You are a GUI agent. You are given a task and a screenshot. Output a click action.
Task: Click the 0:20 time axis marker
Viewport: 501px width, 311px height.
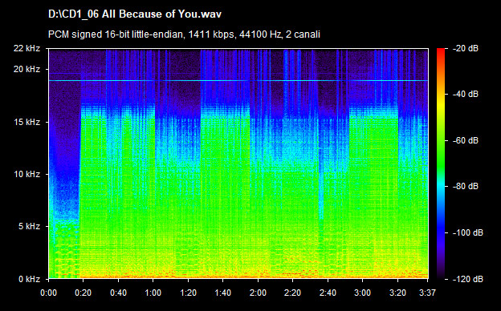coord(83,293)
